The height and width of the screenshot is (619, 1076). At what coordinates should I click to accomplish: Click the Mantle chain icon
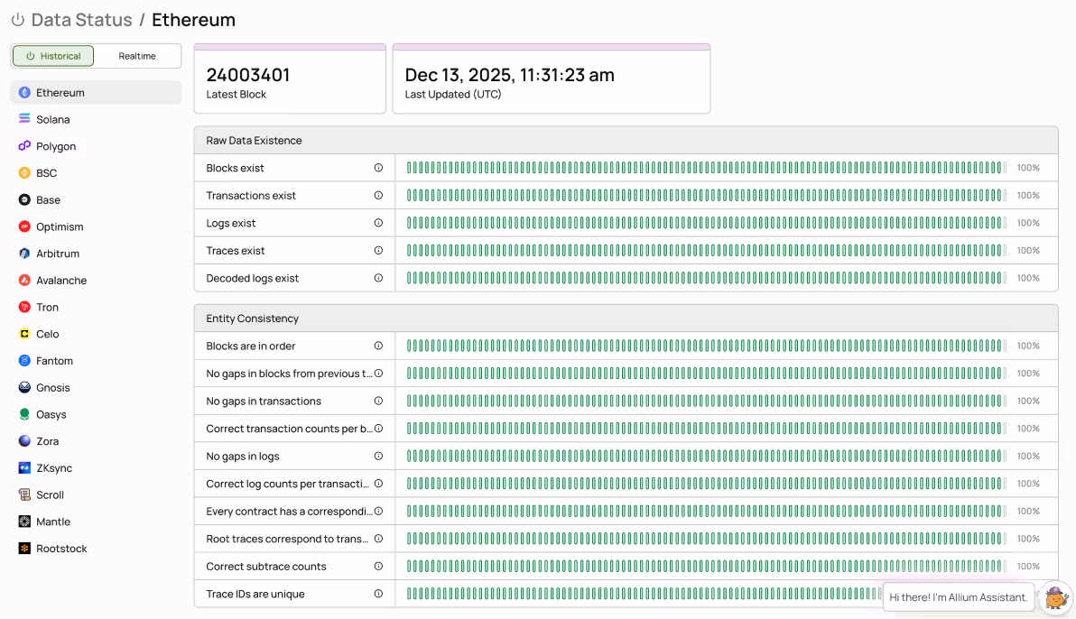click(x=24, y=522)
